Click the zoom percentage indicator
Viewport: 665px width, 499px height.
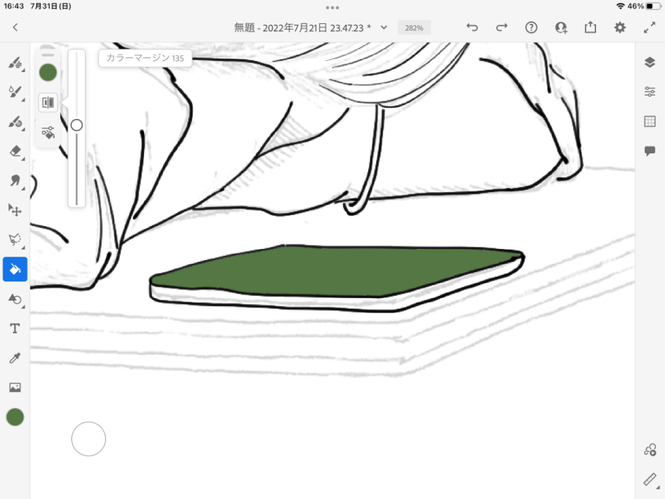click(x=414, y=27)
